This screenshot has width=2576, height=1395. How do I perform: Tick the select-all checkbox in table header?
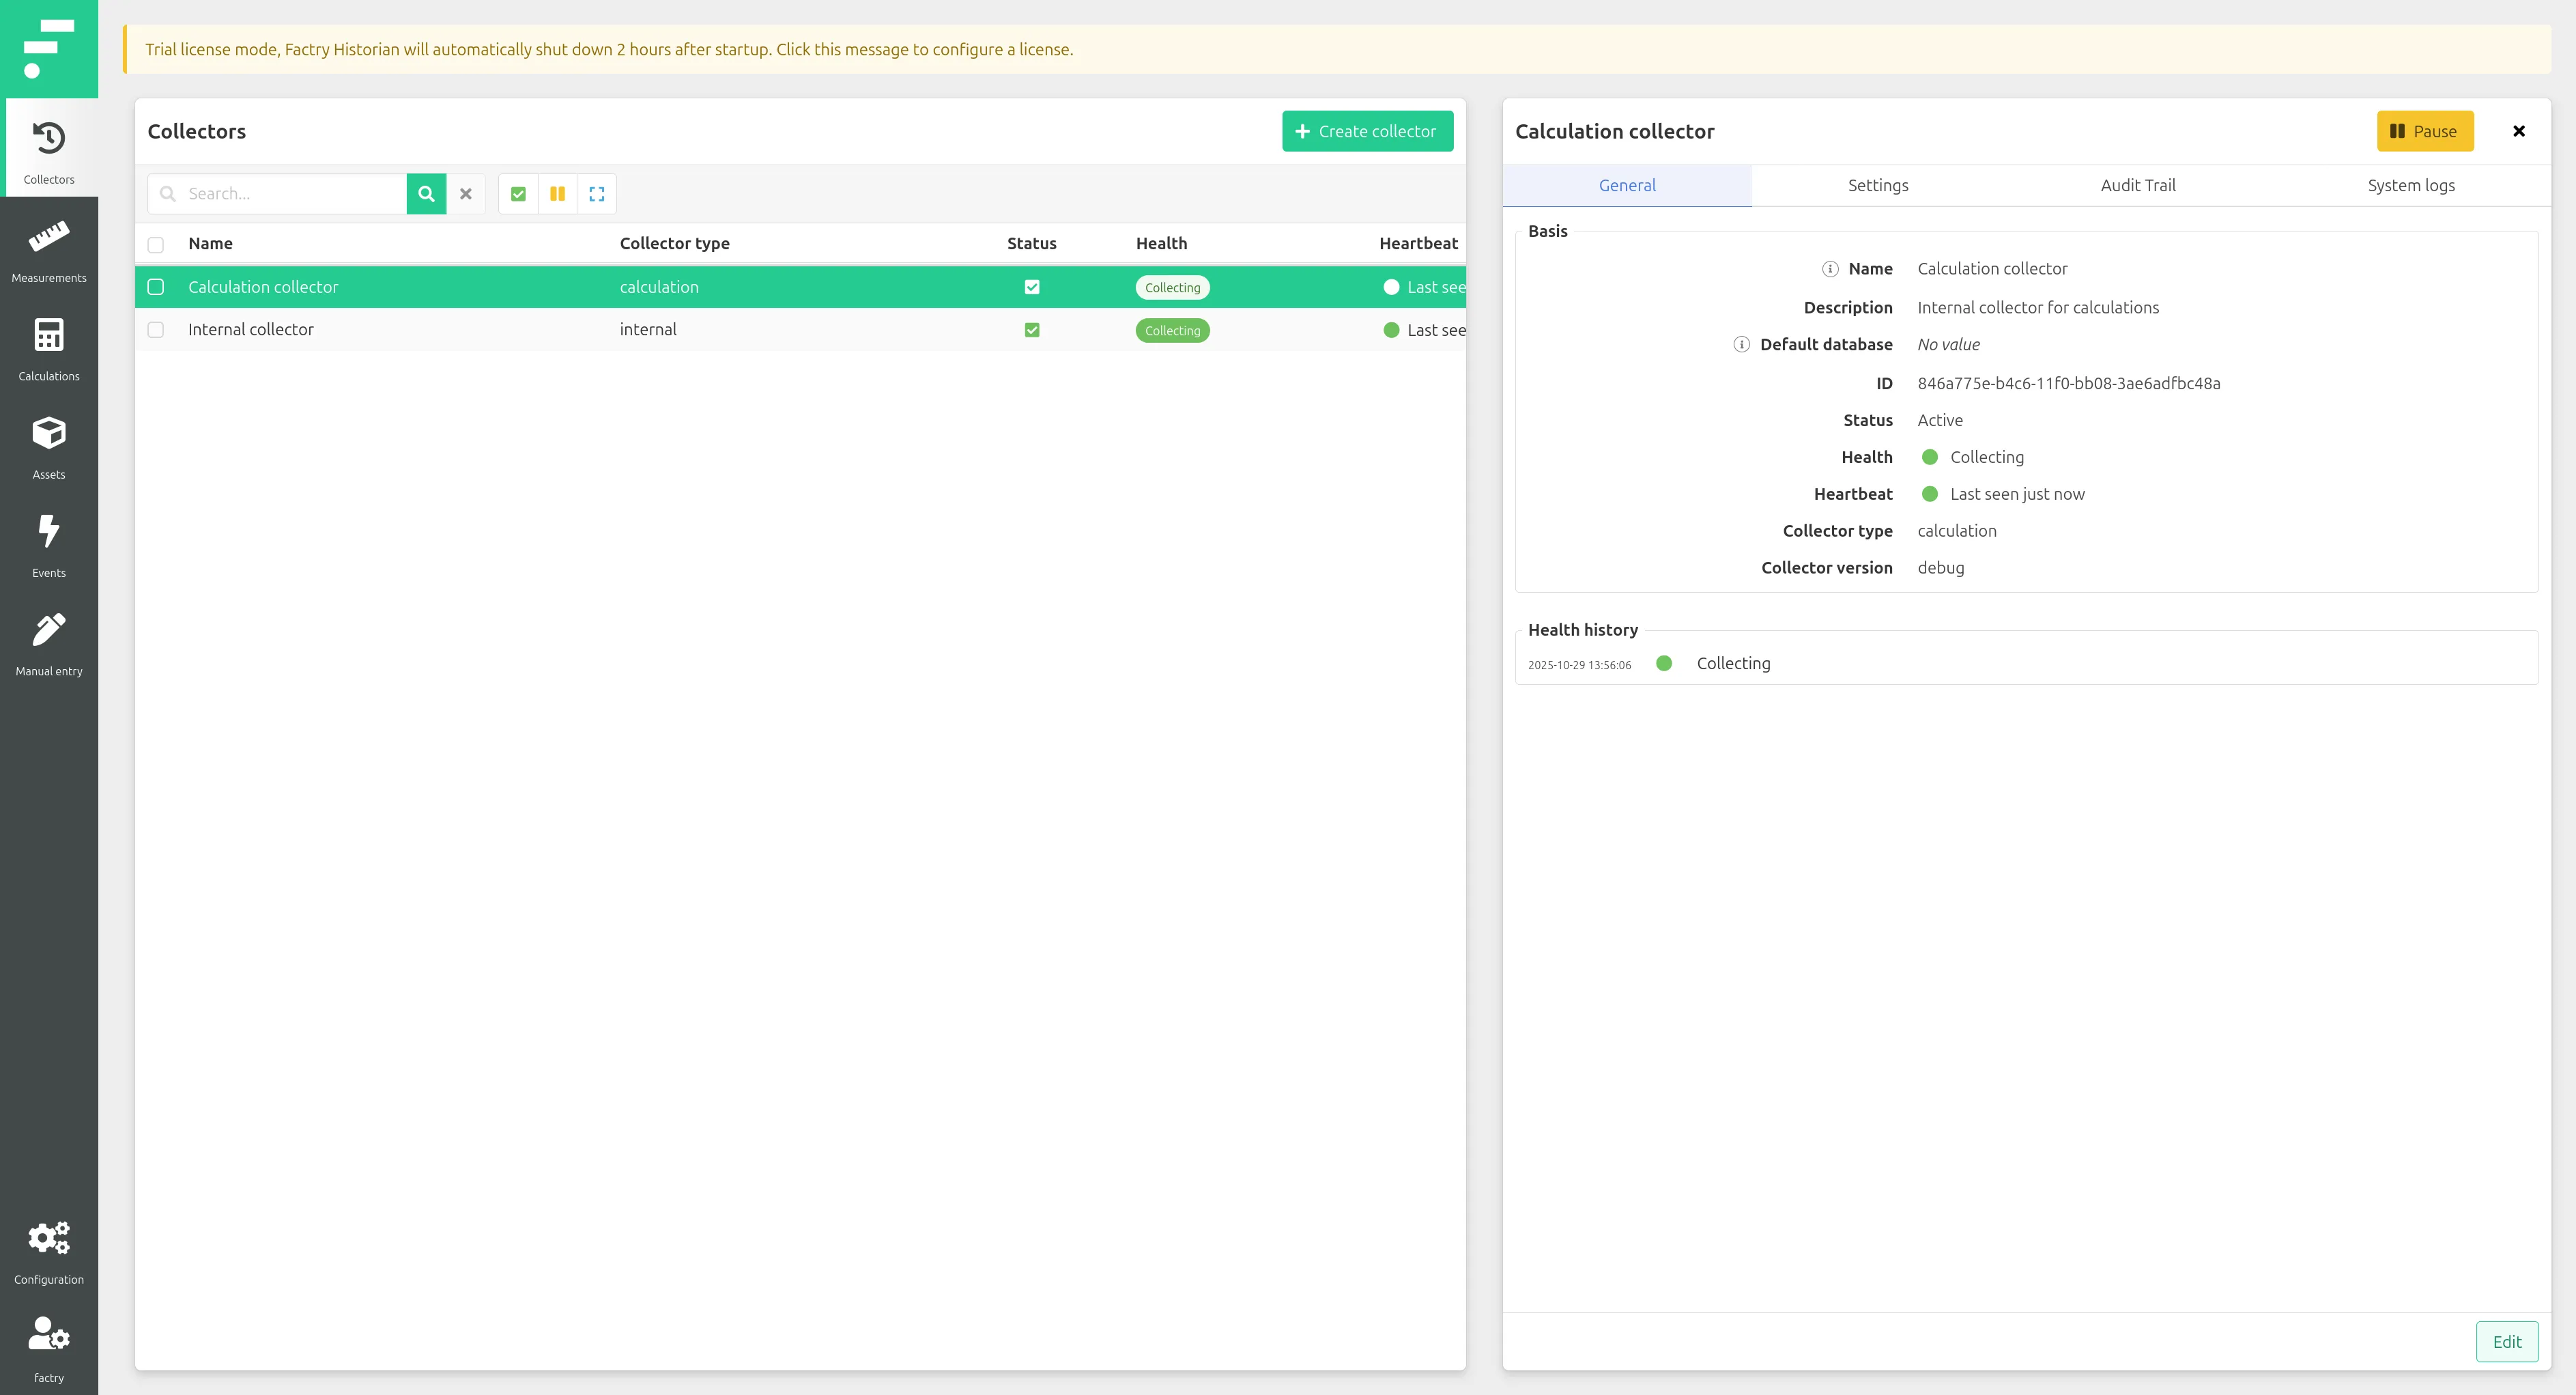click(156, 244)
